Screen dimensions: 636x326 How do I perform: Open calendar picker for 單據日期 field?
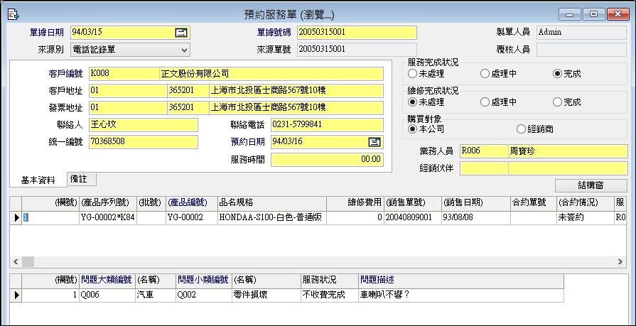[x=180, y=32]
